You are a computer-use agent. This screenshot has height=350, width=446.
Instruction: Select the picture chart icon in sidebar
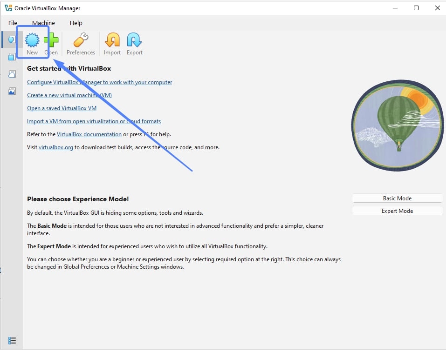[x=12, y=91]
